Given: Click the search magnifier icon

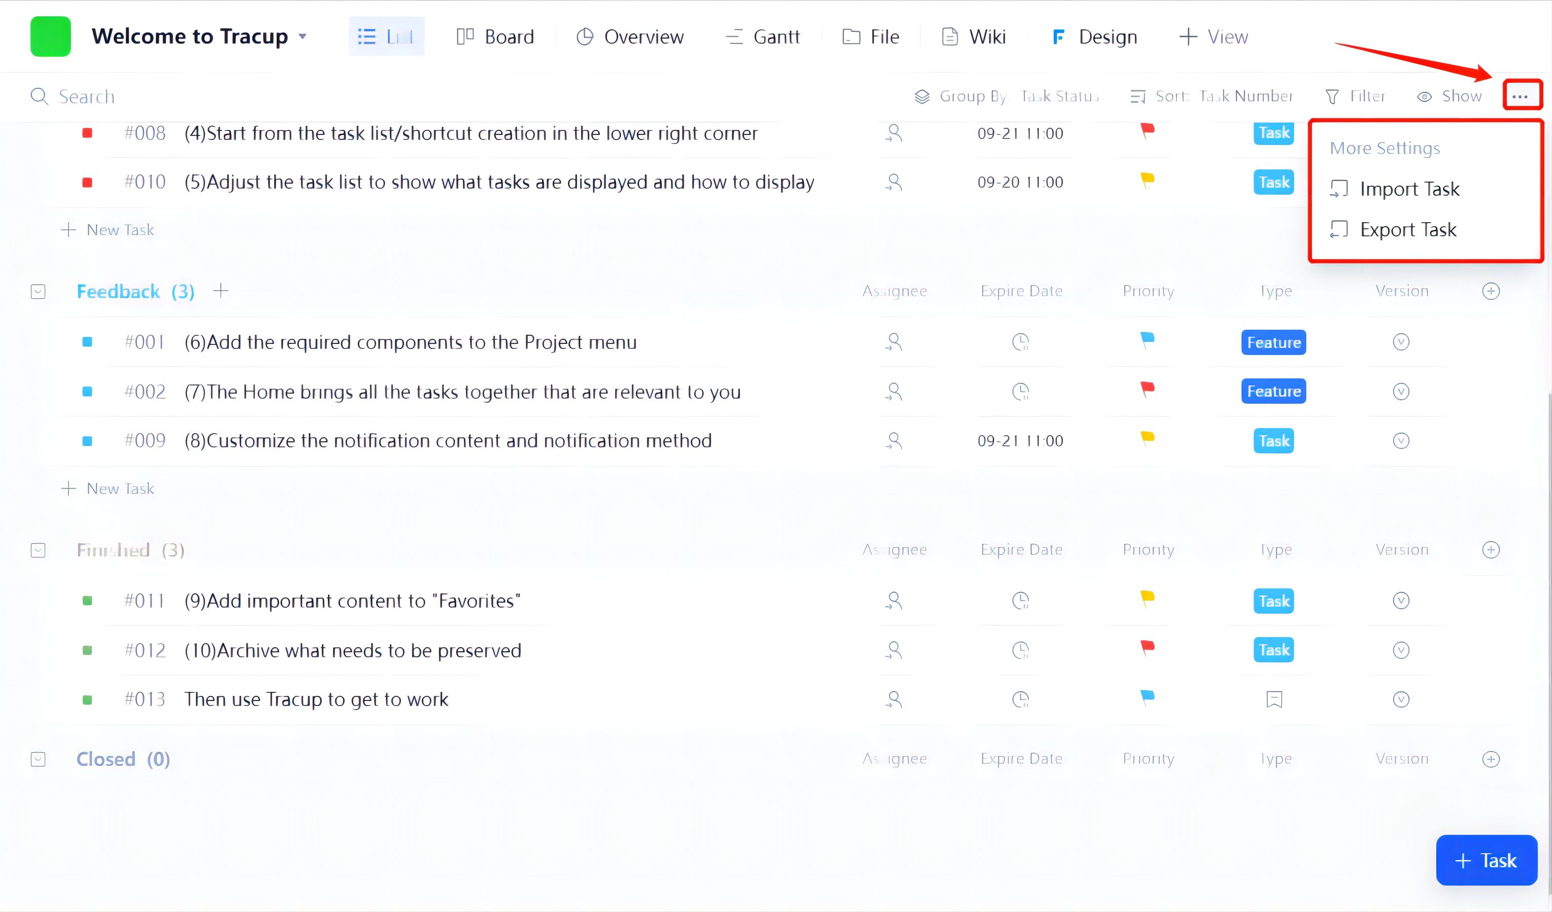Looking at the screenshot, I should (x=39, y=96).
